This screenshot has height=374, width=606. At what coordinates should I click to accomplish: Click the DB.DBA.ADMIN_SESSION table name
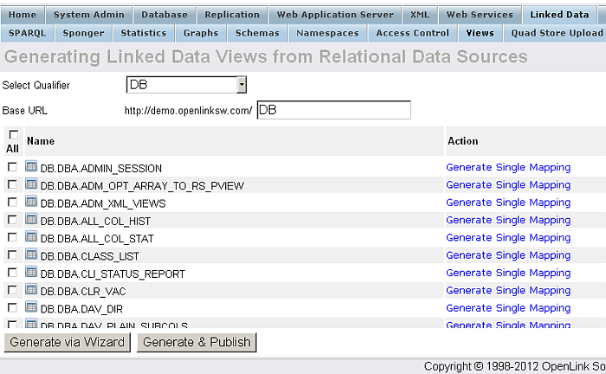[101, 169]
